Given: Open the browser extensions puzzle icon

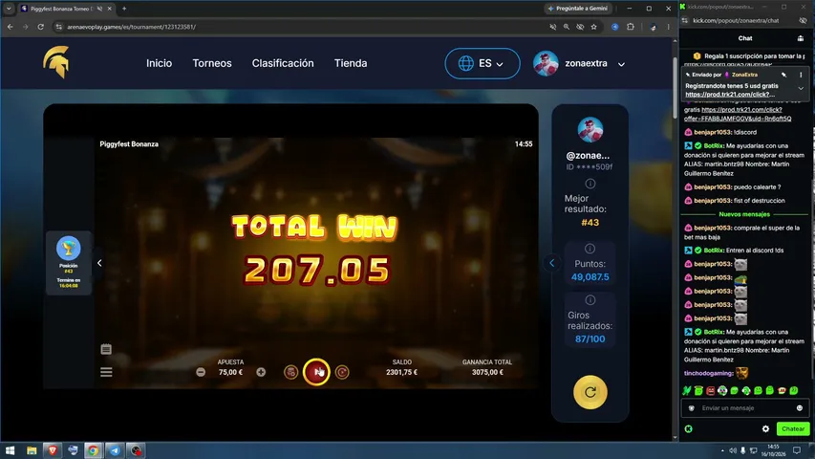Looking at the screenshot, I should pos(631,27).
